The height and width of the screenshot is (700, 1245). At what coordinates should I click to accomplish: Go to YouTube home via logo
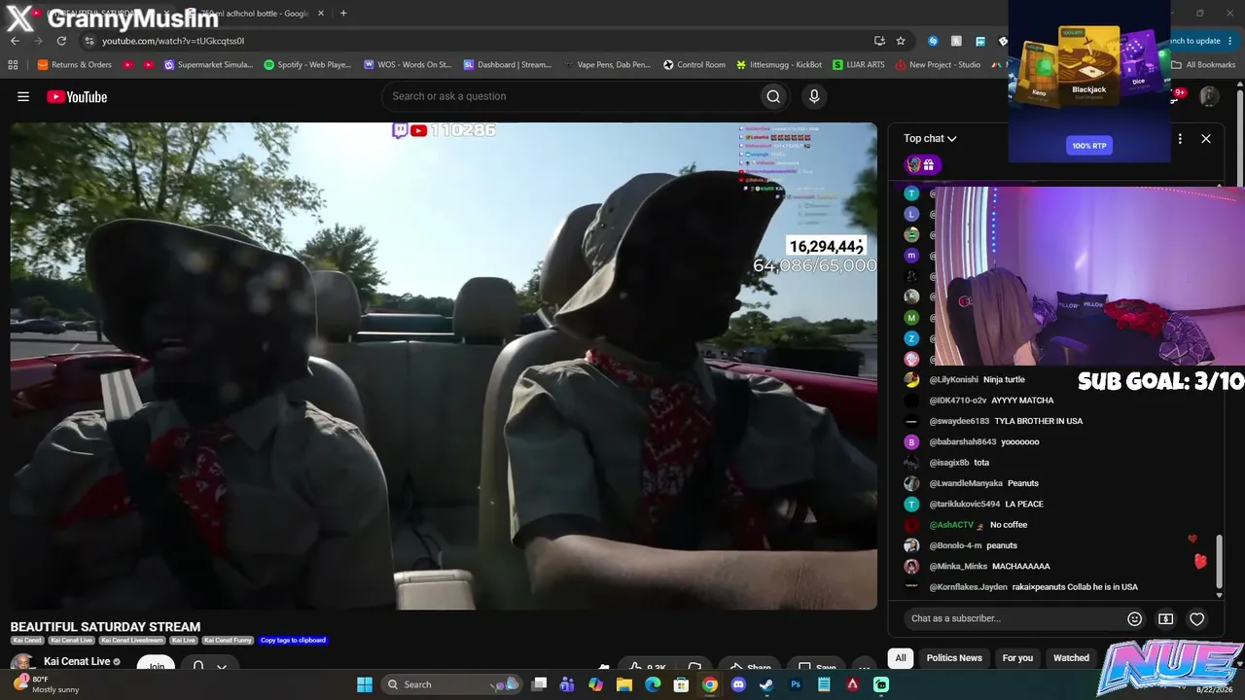pyautogui.click(x=77, y=96)
